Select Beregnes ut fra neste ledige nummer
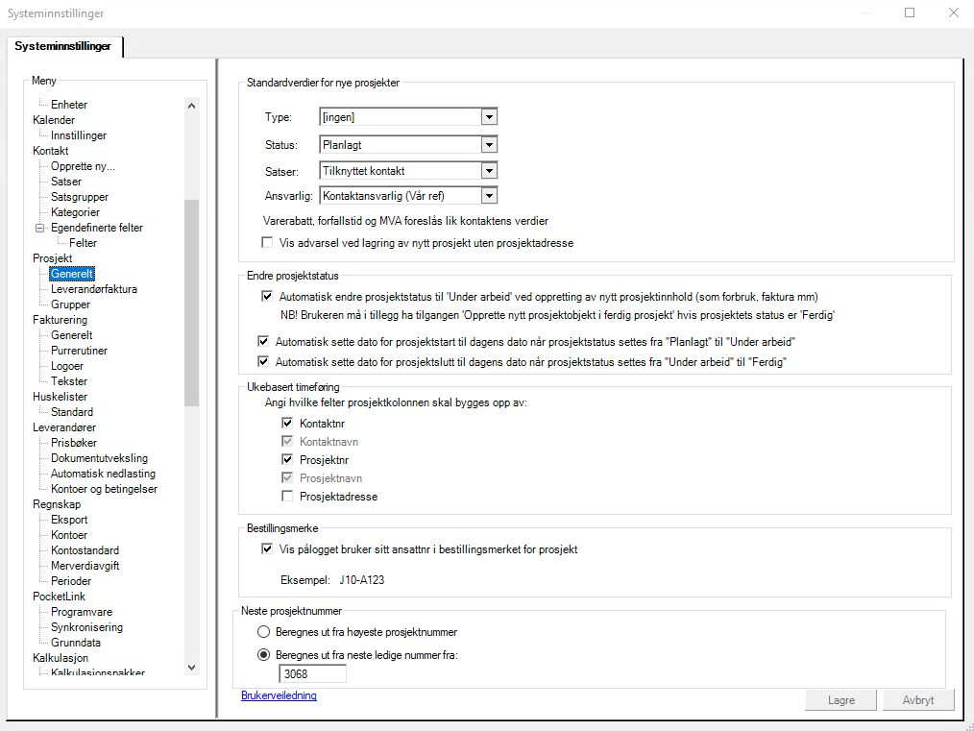 click(263, 654)
